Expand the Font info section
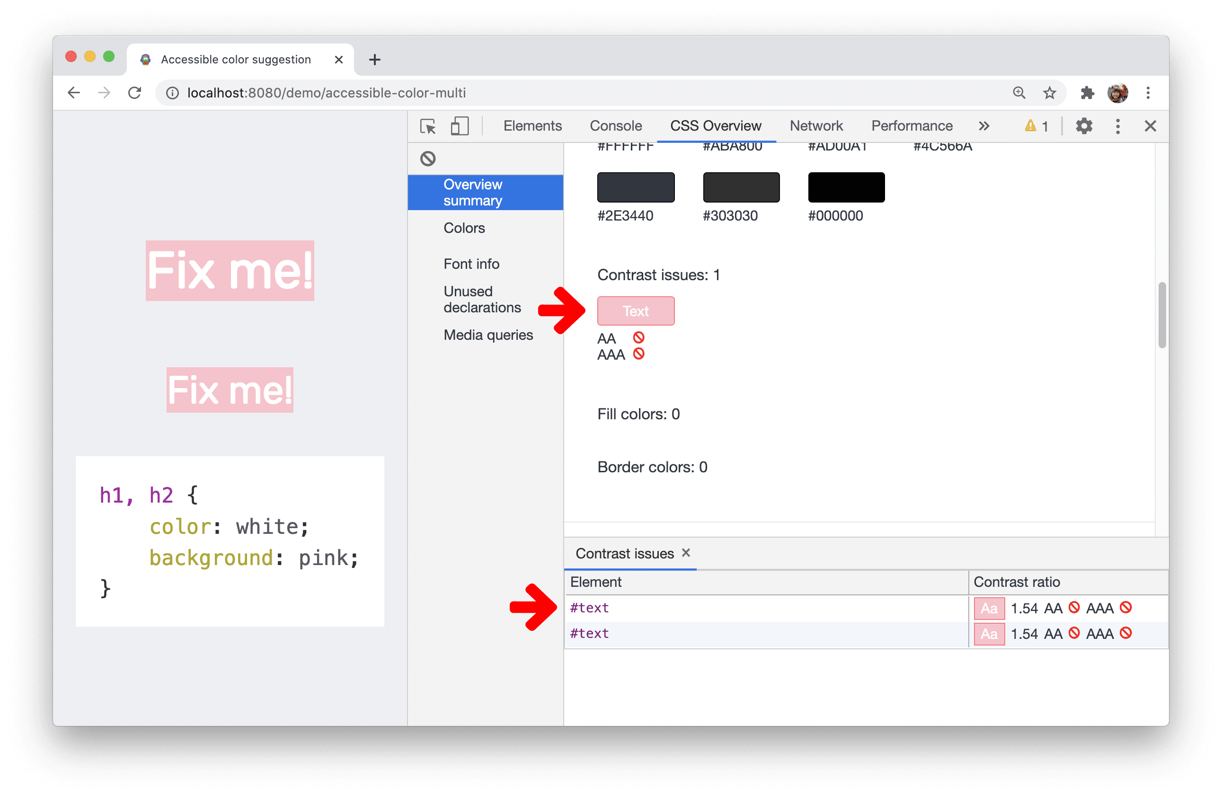This screenshot has height=796, width=1222. 472,263
